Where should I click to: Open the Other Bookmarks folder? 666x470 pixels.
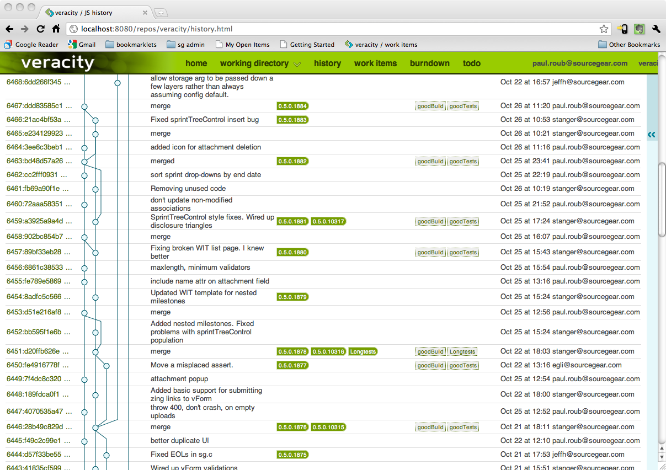tap(629, 45)
